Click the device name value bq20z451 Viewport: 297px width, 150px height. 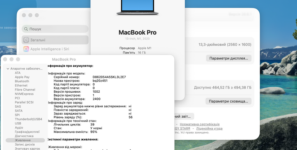point(100,81)
